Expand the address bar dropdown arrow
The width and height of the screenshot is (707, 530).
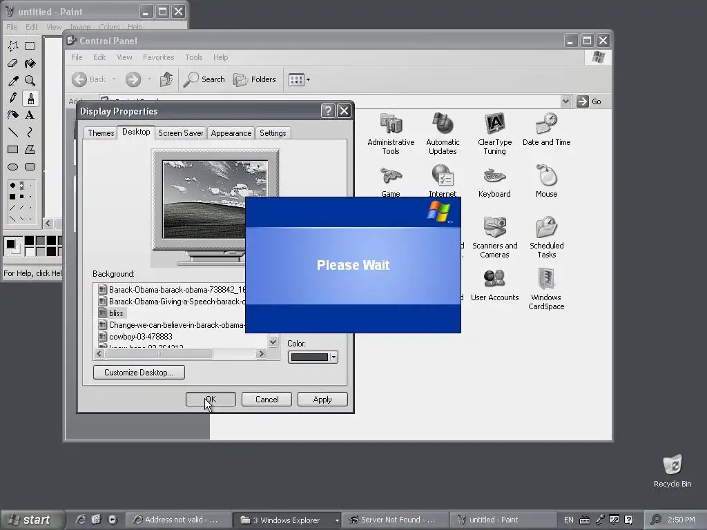565,101
